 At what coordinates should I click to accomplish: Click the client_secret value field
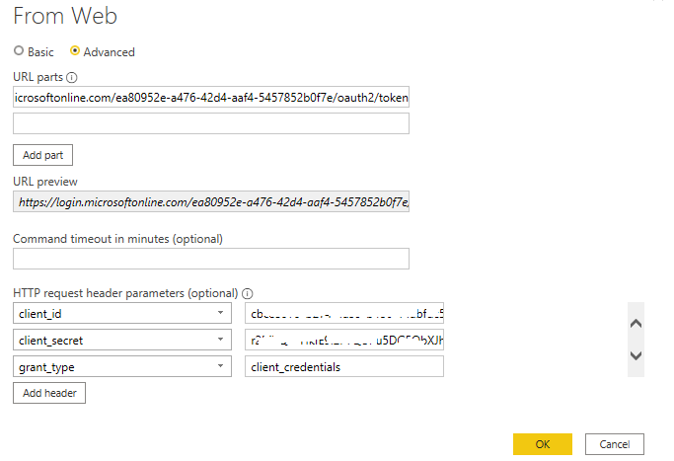pos(344,340)
